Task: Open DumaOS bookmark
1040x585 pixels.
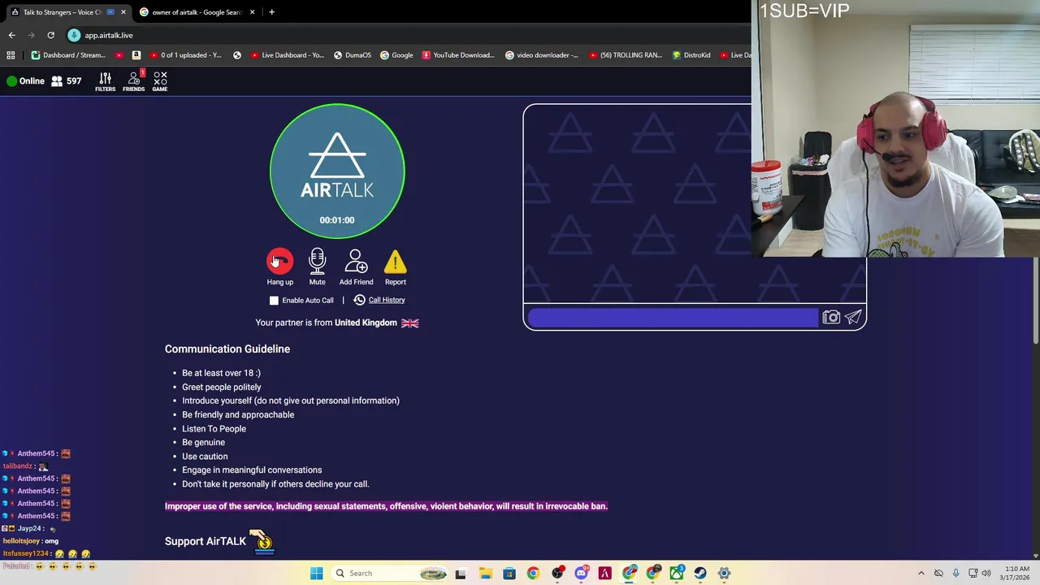Action: tap(352, 55)
